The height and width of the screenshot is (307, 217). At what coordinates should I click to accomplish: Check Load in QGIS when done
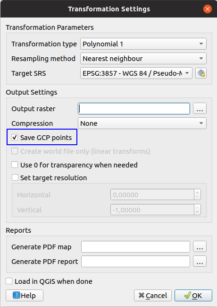click(x=9, y=281)
